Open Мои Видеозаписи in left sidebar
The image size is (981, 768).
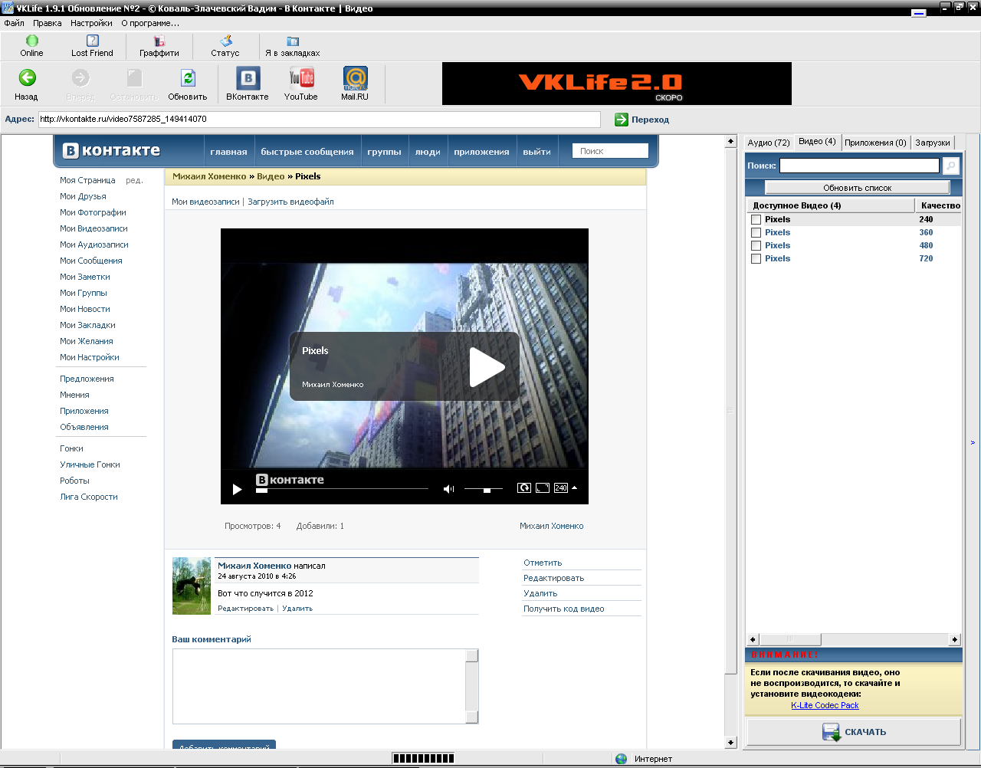[94, 228]
